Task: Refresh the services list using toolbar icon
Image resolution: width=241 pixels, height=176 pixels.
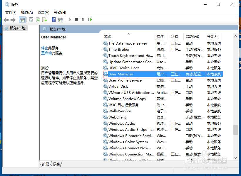Action: click(x=39, y=20)
